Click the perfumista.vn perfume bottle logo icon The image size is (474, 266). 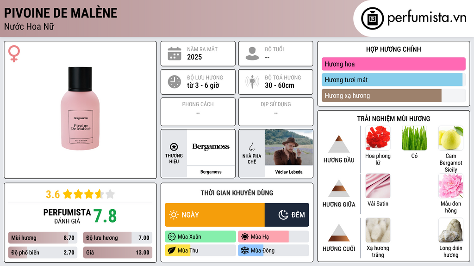pos(372,18)
